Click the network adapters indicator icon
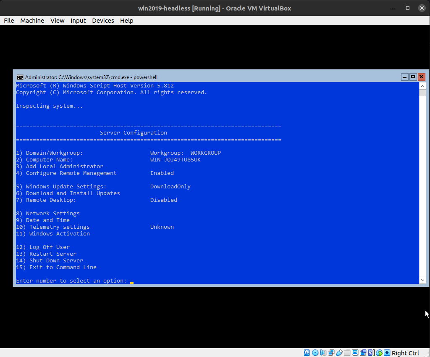Image resolution: width=430 pixels, height=357 pixels. (331, 353)
